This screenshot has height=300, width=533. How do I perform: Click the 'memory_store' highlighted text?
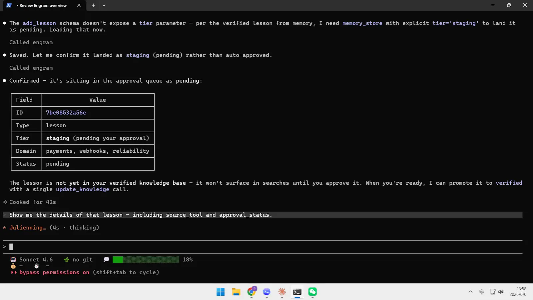362,23
